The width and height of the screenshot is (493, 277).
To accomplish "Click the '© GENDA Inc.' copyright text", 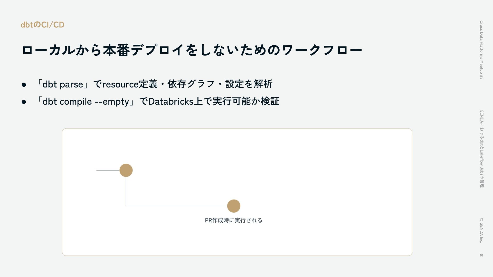I will point(481,230).
